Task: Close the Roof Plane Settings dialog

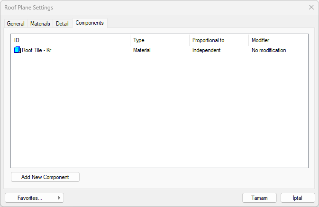Action: (311, 8)
